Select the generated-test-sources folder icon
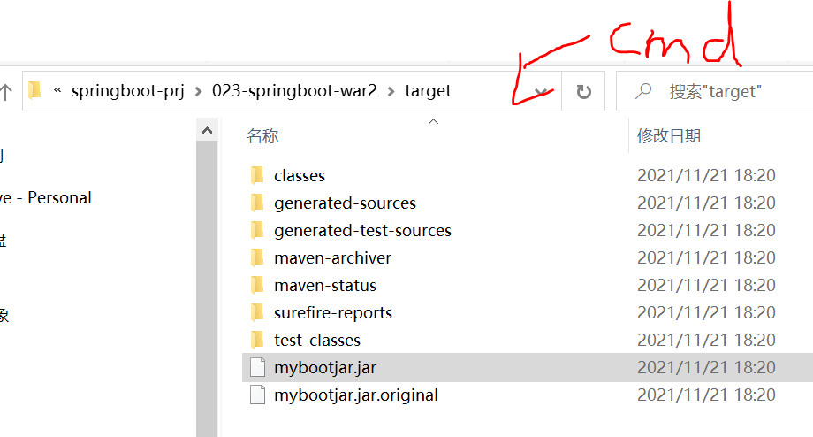 click(x=257, y=230)
